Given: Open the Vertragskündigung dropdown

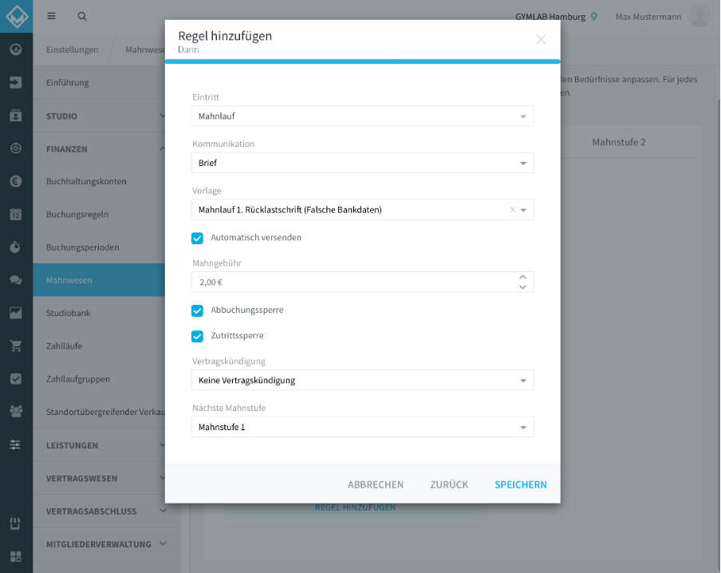Looking at the screenshot, I should [x=362, y=380].
